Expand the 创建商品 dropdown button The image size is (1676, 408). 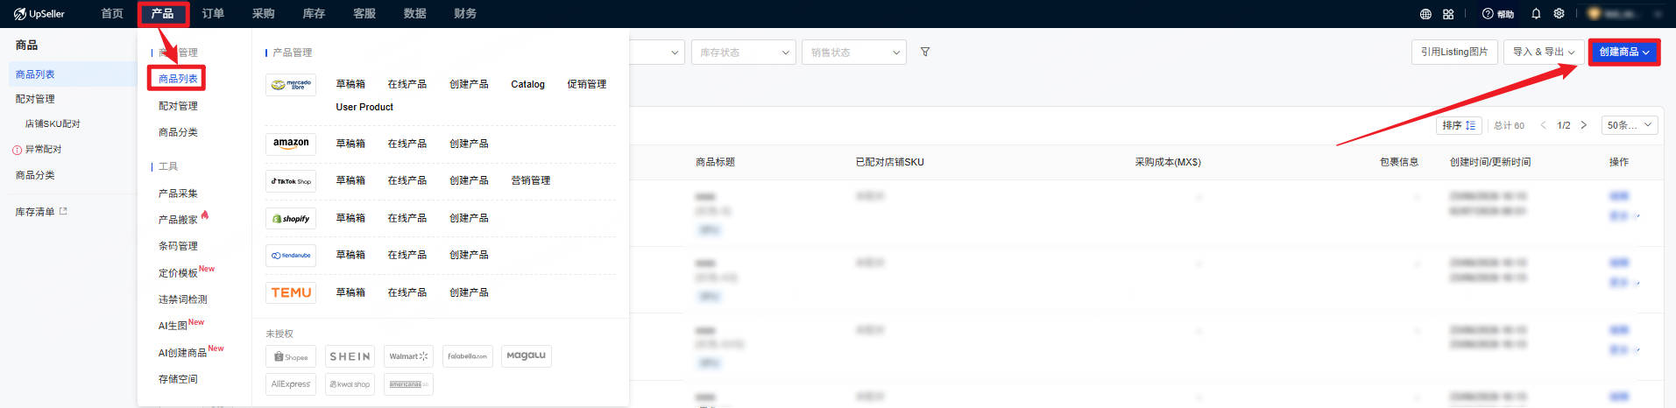(x=1624, y=52)
